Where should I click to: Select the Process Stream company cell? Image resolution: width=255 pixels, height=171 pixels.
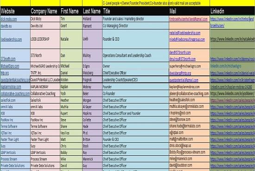[45, 159]
